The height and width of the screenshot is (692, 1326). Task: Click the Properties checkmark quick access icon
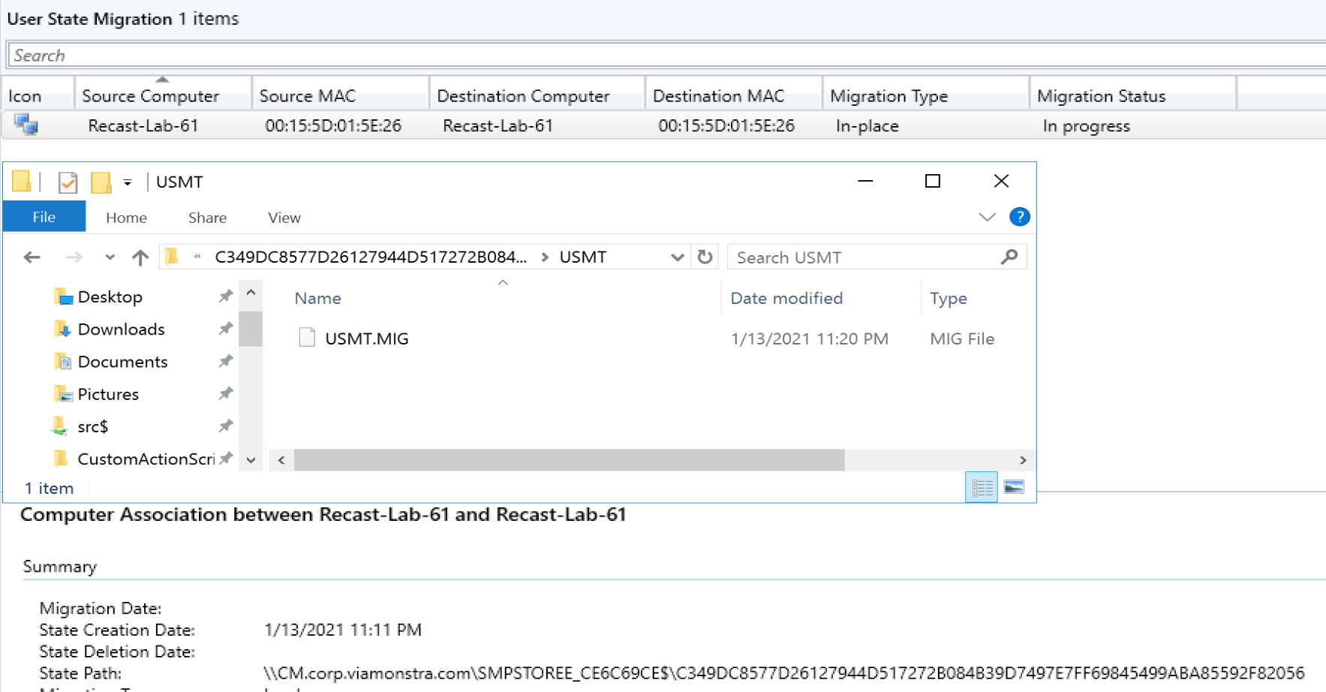click(x=68, y=182)
